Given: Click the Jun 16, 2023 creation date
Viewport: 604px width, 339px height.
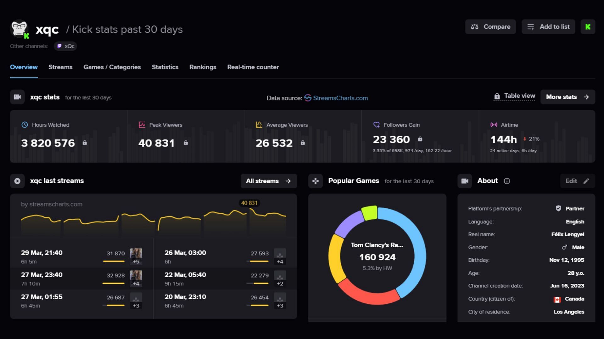Looking at the screenshot, I should 567,286.
